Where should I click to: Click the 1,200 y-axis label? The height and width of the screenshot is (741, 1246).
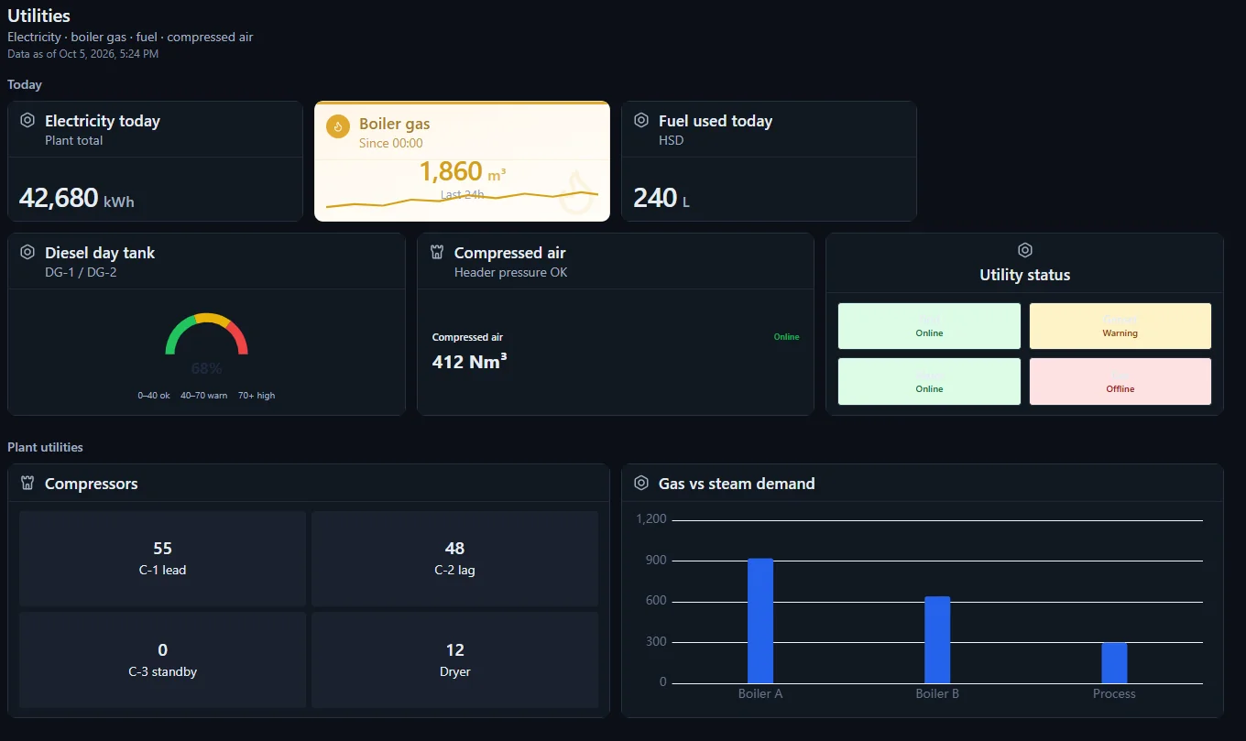click(651, 519)
